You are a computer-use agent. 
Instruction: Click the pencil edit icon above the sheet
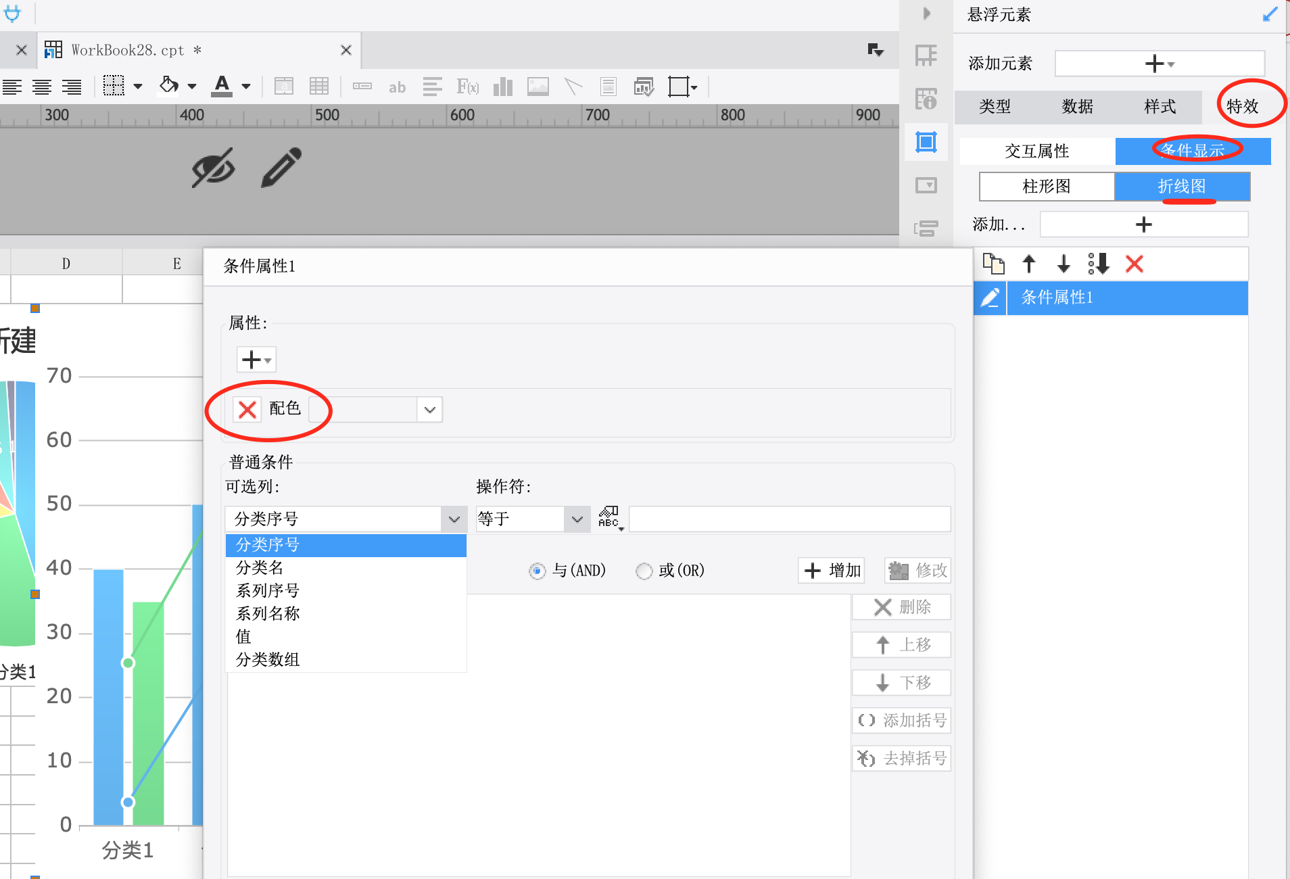point(281,167)
